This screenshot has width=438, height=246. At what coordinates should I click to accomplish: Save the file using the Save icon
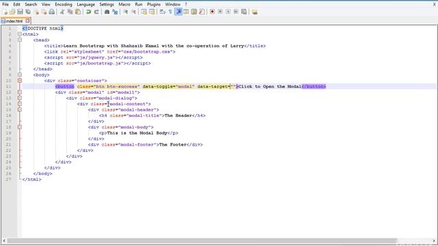pos(20,12)
